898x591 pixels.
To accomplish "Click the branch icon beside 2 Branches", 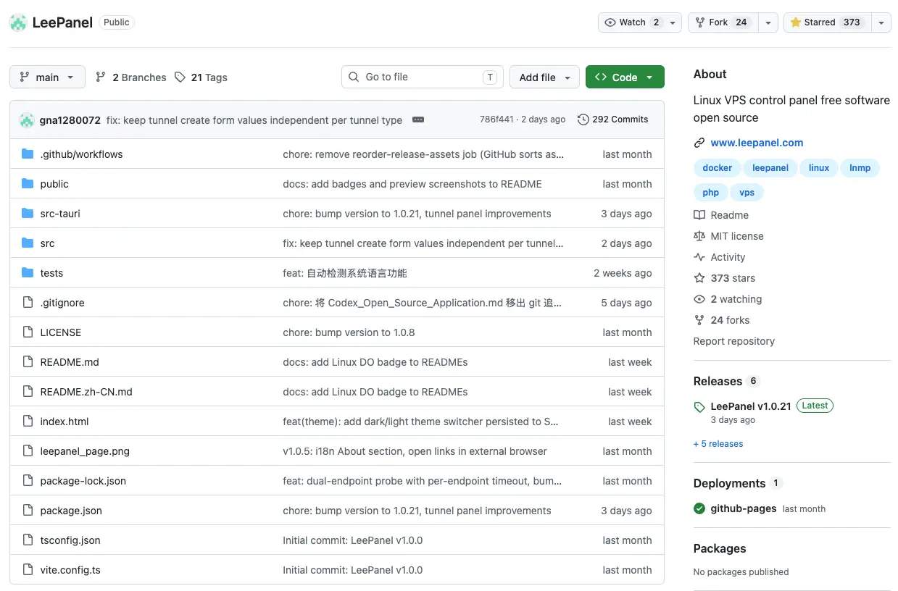I will coord(101,77).
